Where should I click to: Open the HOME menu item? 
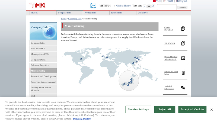(34, 13)
